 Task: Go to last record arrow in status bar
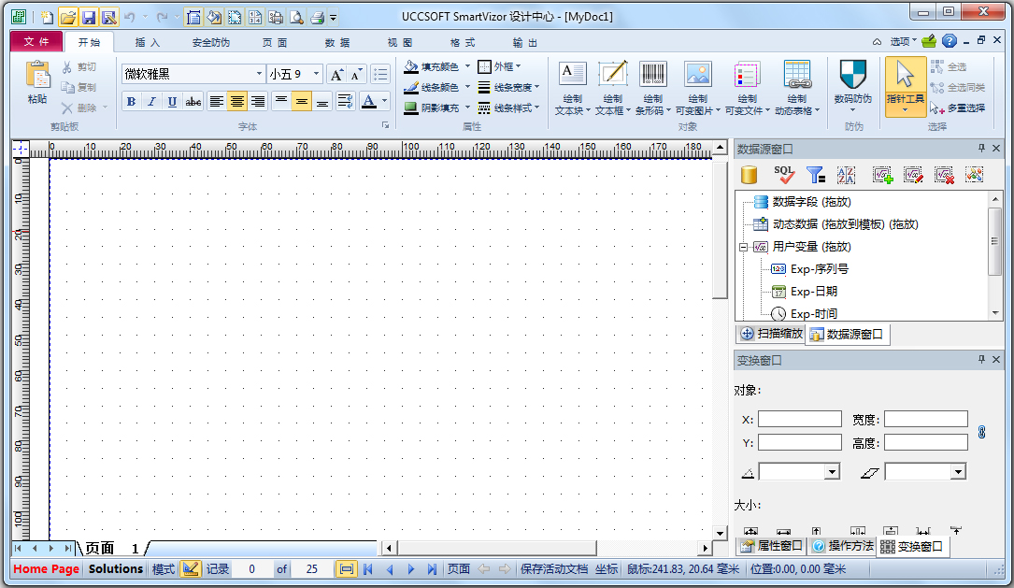[432, 569]
